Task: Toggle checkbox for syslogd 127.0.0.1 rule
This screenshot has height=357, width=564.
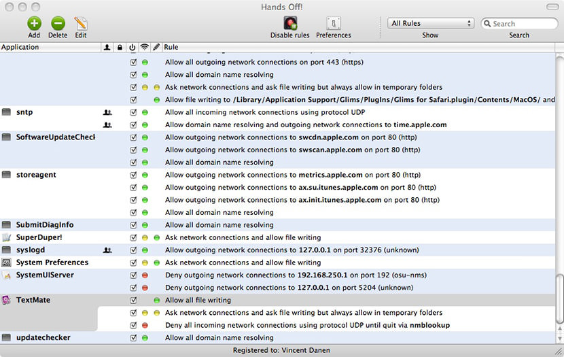Action: [x=133, y=250]
